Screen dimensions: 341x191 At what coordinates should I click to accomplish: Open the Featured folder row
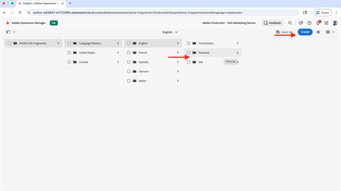[x=213, y=52]
